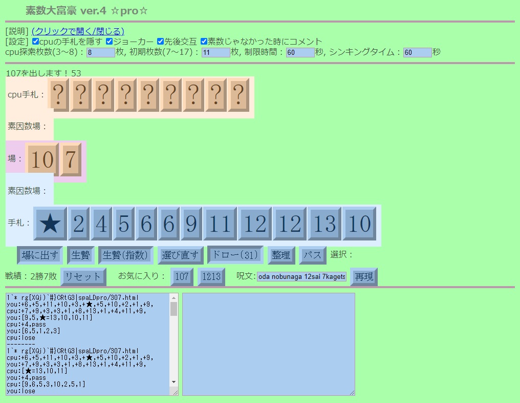Screen dimensions: 520x403
Task: Pick the 11 card from hand
Action: [x=220, y=223]
